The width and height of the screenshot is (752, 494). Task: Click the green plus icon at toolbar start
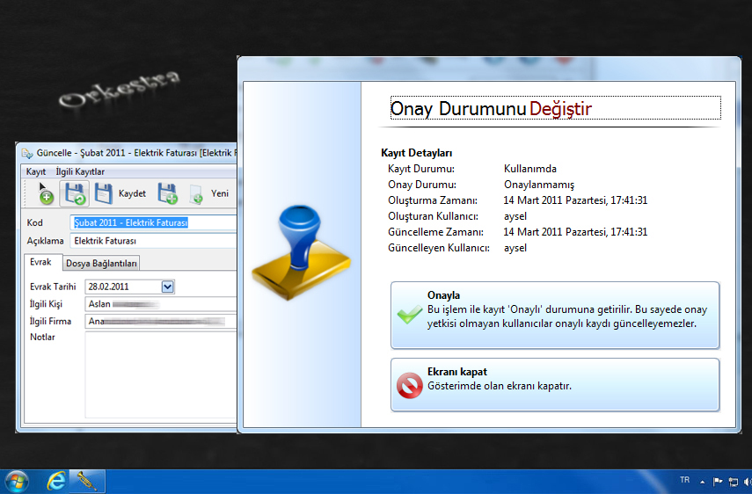(x=44, y=194)
